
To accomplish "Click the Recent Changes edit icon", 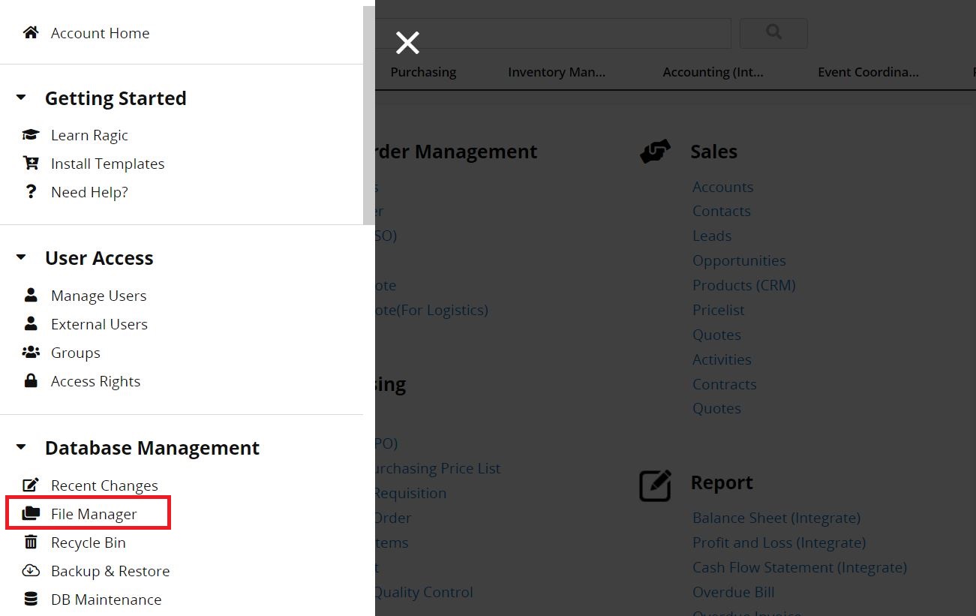I will point(31,485).
